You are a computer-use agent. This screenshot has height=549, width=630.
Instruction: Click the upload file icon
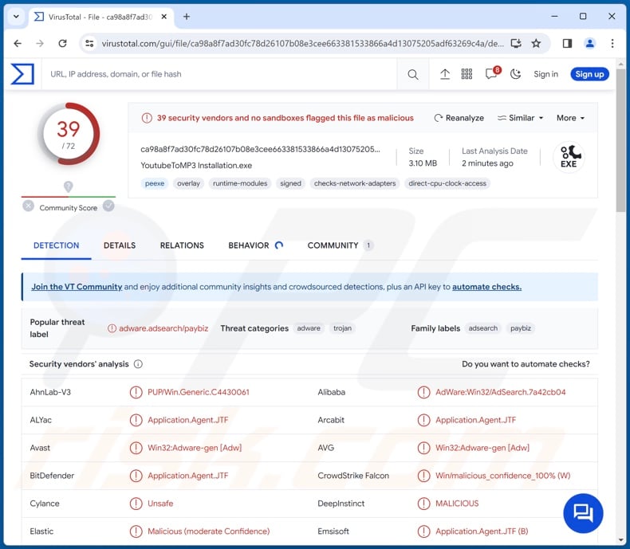tap(444, 74)
